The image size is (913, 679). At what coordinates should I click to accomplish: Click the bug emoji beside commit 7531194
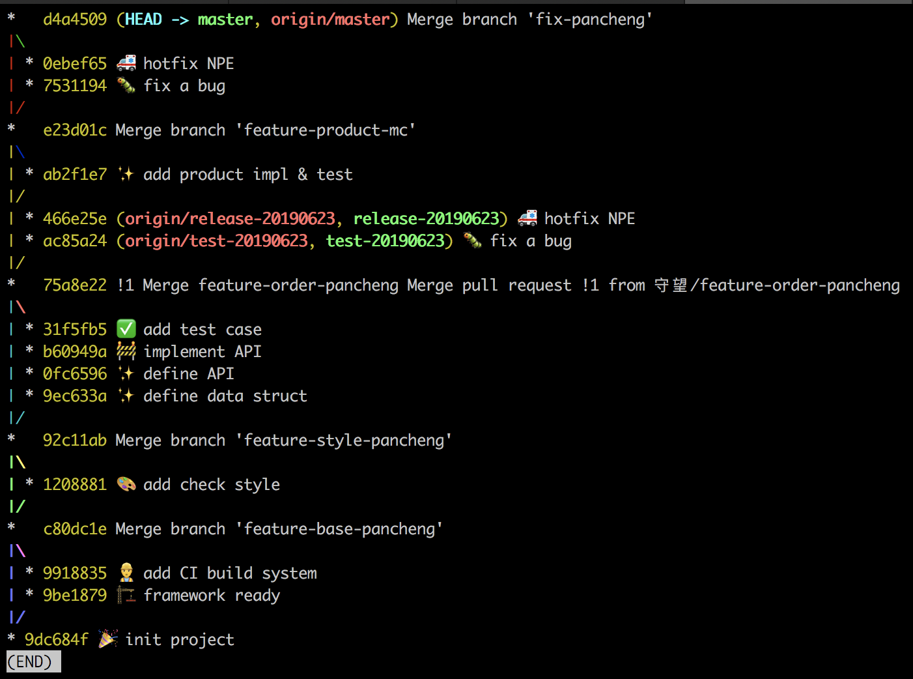pyautogui.click(x=126, y=85)
